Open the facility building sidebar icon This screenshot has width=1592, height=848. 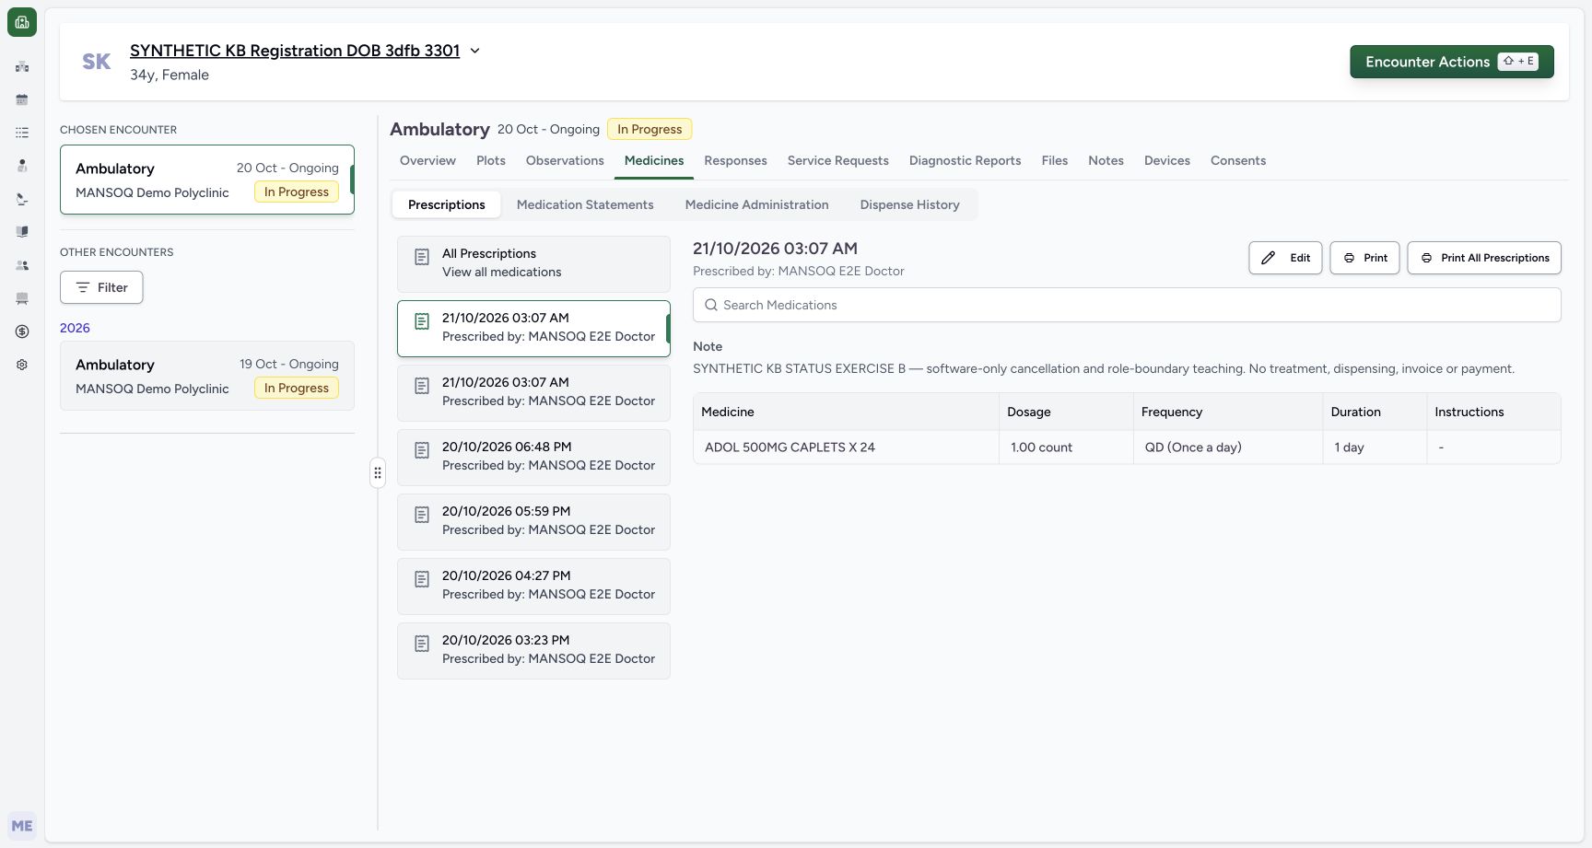point(22,66)
